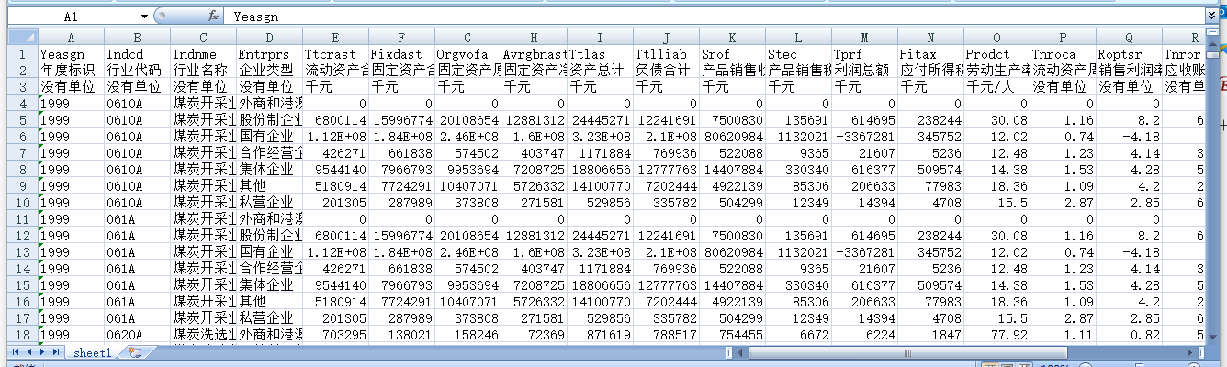The width and height of the screenshot is (1227, 367).
Task: Click cell I14 value 1171884
Action: pos(600,268)
